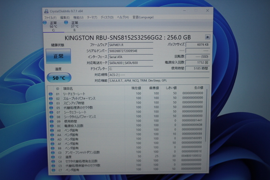Select the C: drive tab at 50 °C
Screen dimensions: 270x180
[53, 26]
